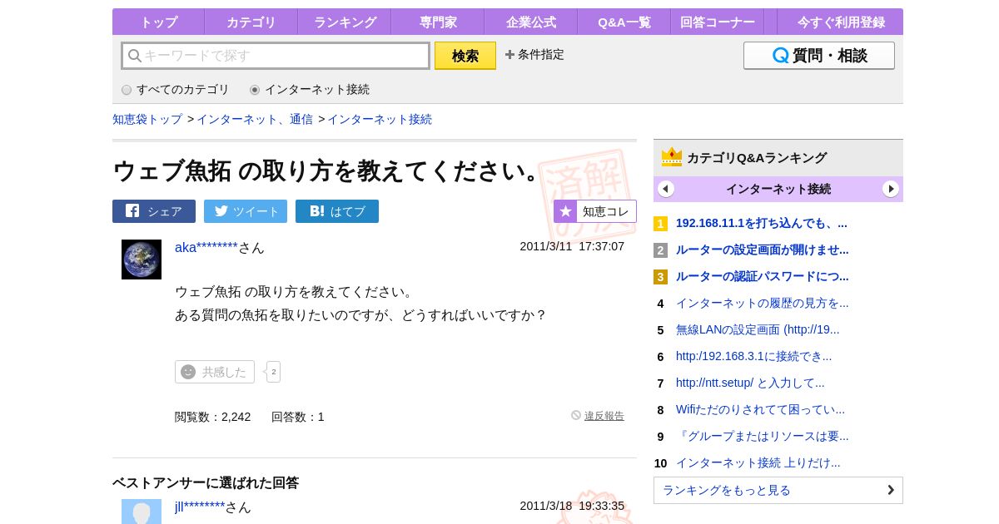
Task: Go to next ranking category arrow
Action: click(x=891, y=189)
